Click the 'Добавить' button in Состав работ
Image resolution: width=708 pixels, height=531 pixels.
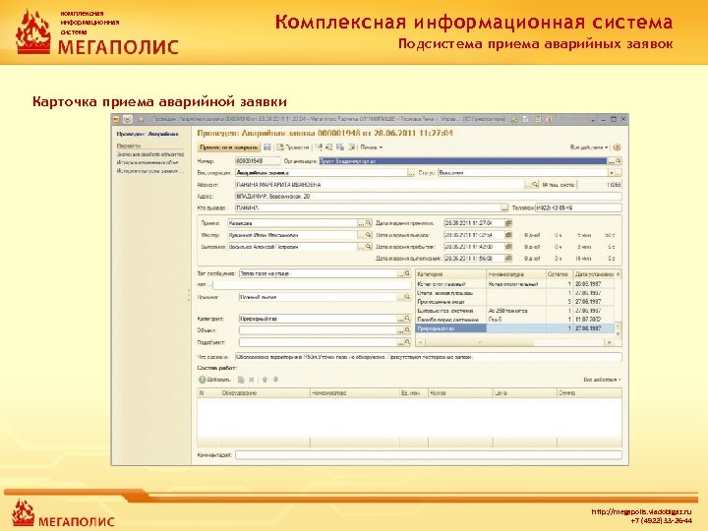[x=215, y=380]
